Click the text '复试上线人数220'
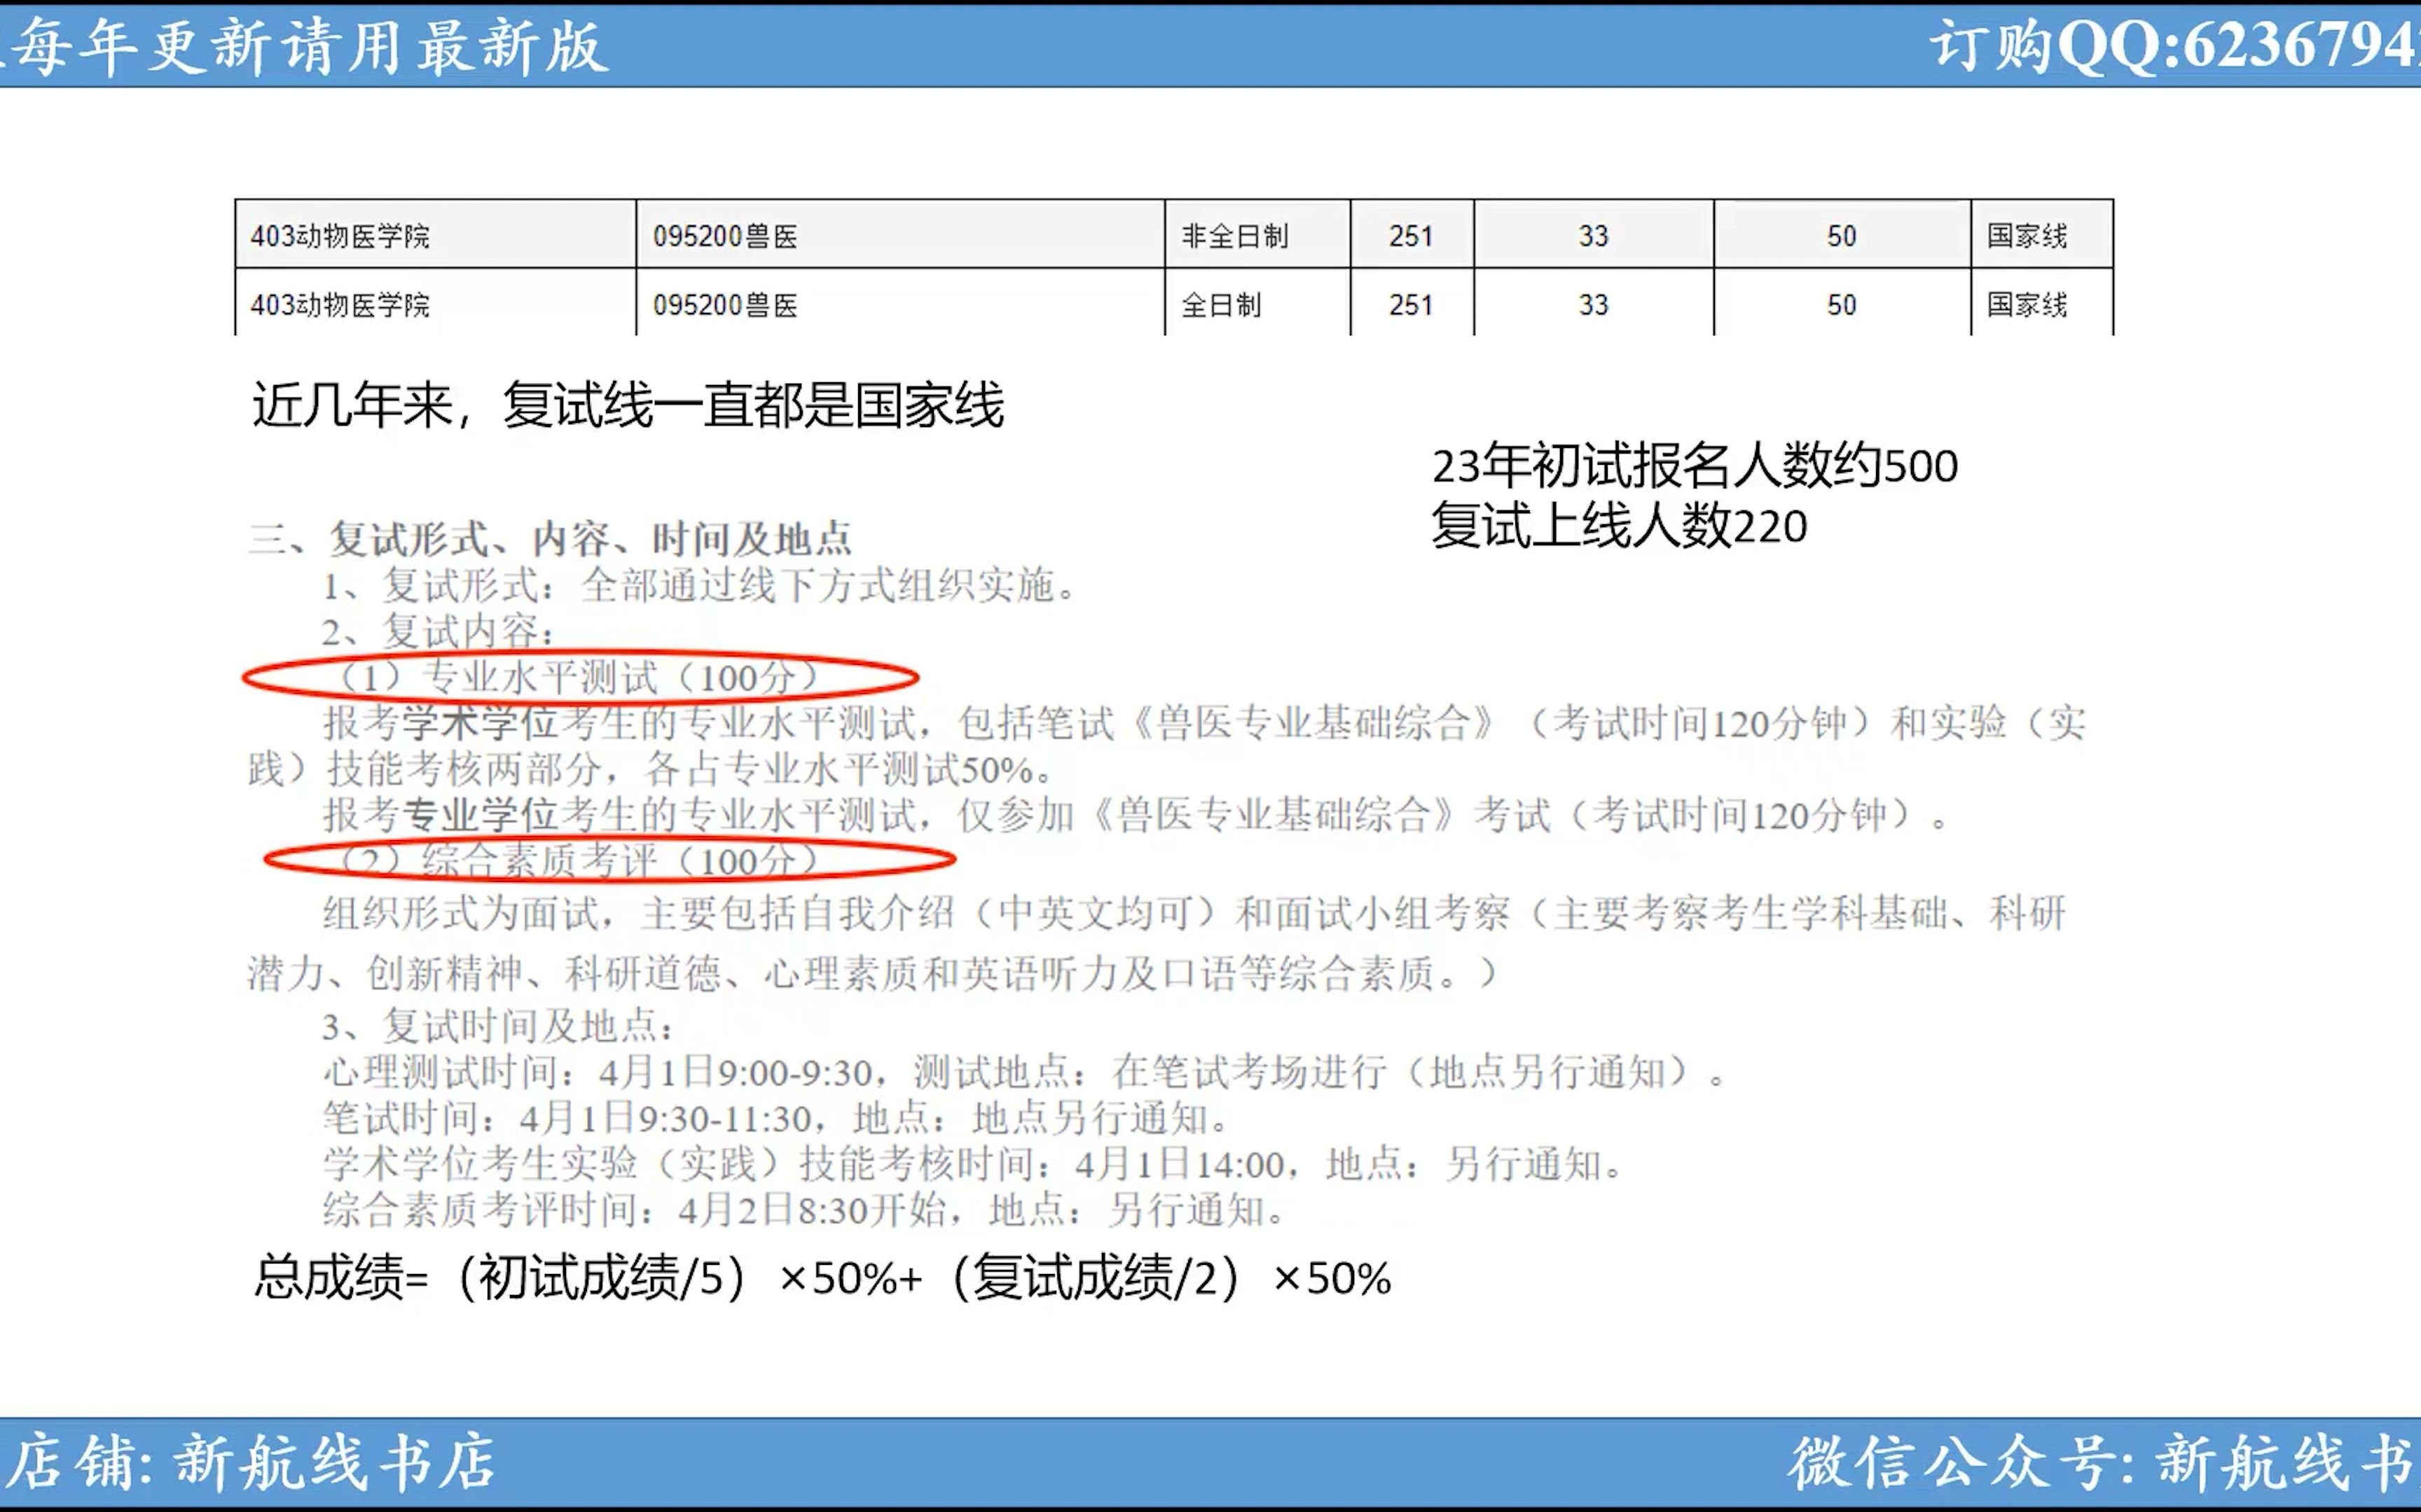Viewport: 2421px width, 1512px height. (1619, 526)
